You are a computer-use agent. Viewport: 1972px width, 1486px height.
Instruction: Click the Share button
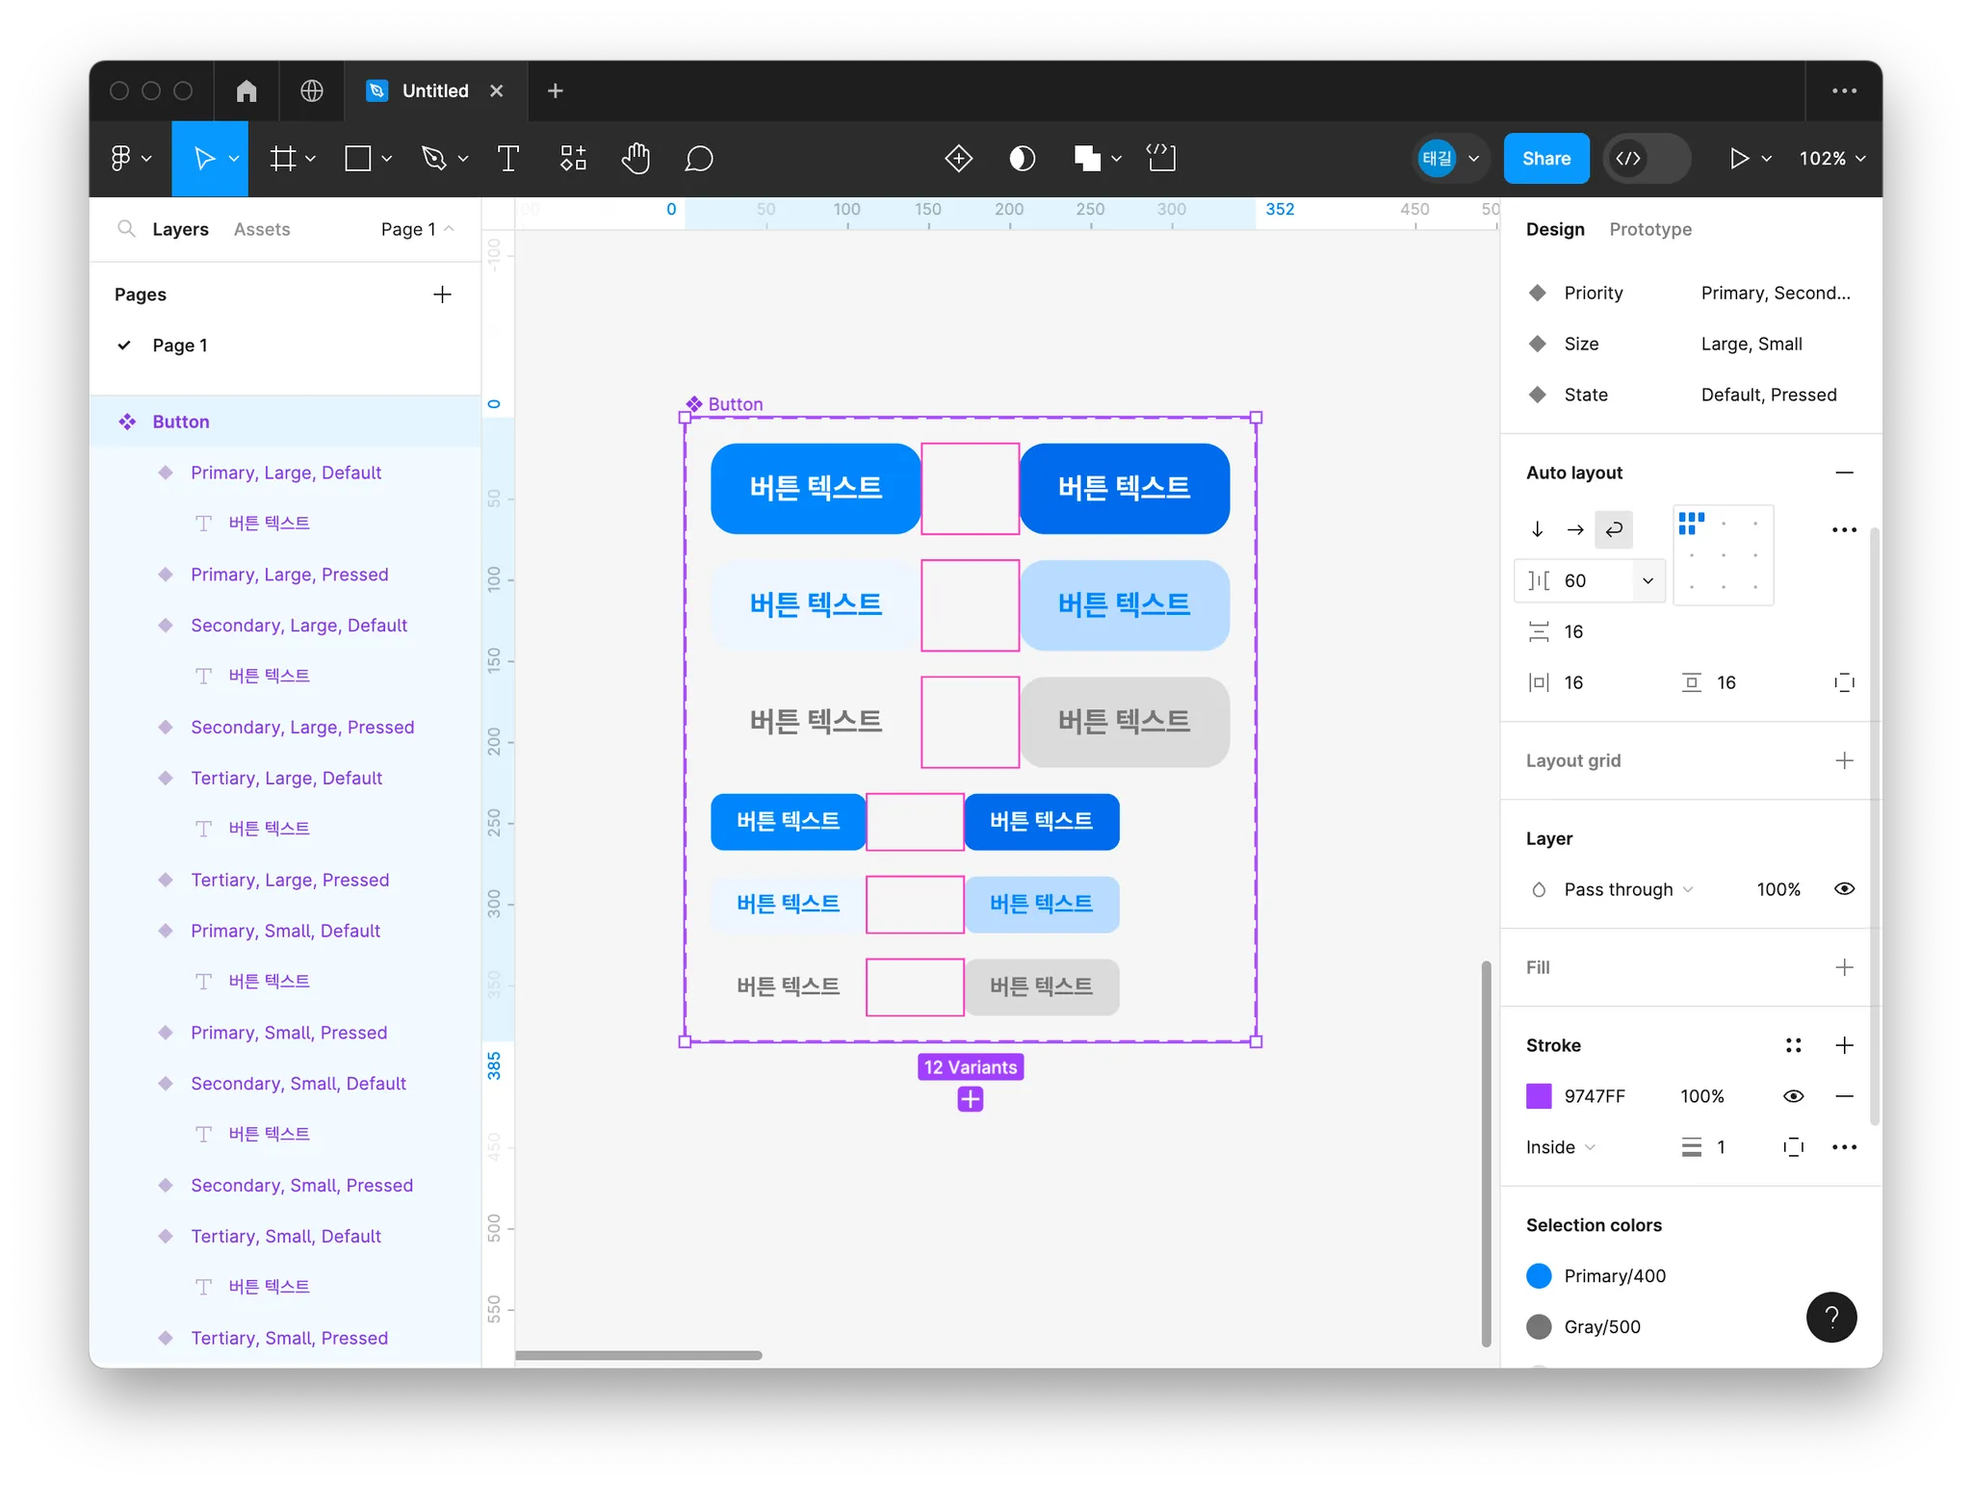(x=1546, y=159)
